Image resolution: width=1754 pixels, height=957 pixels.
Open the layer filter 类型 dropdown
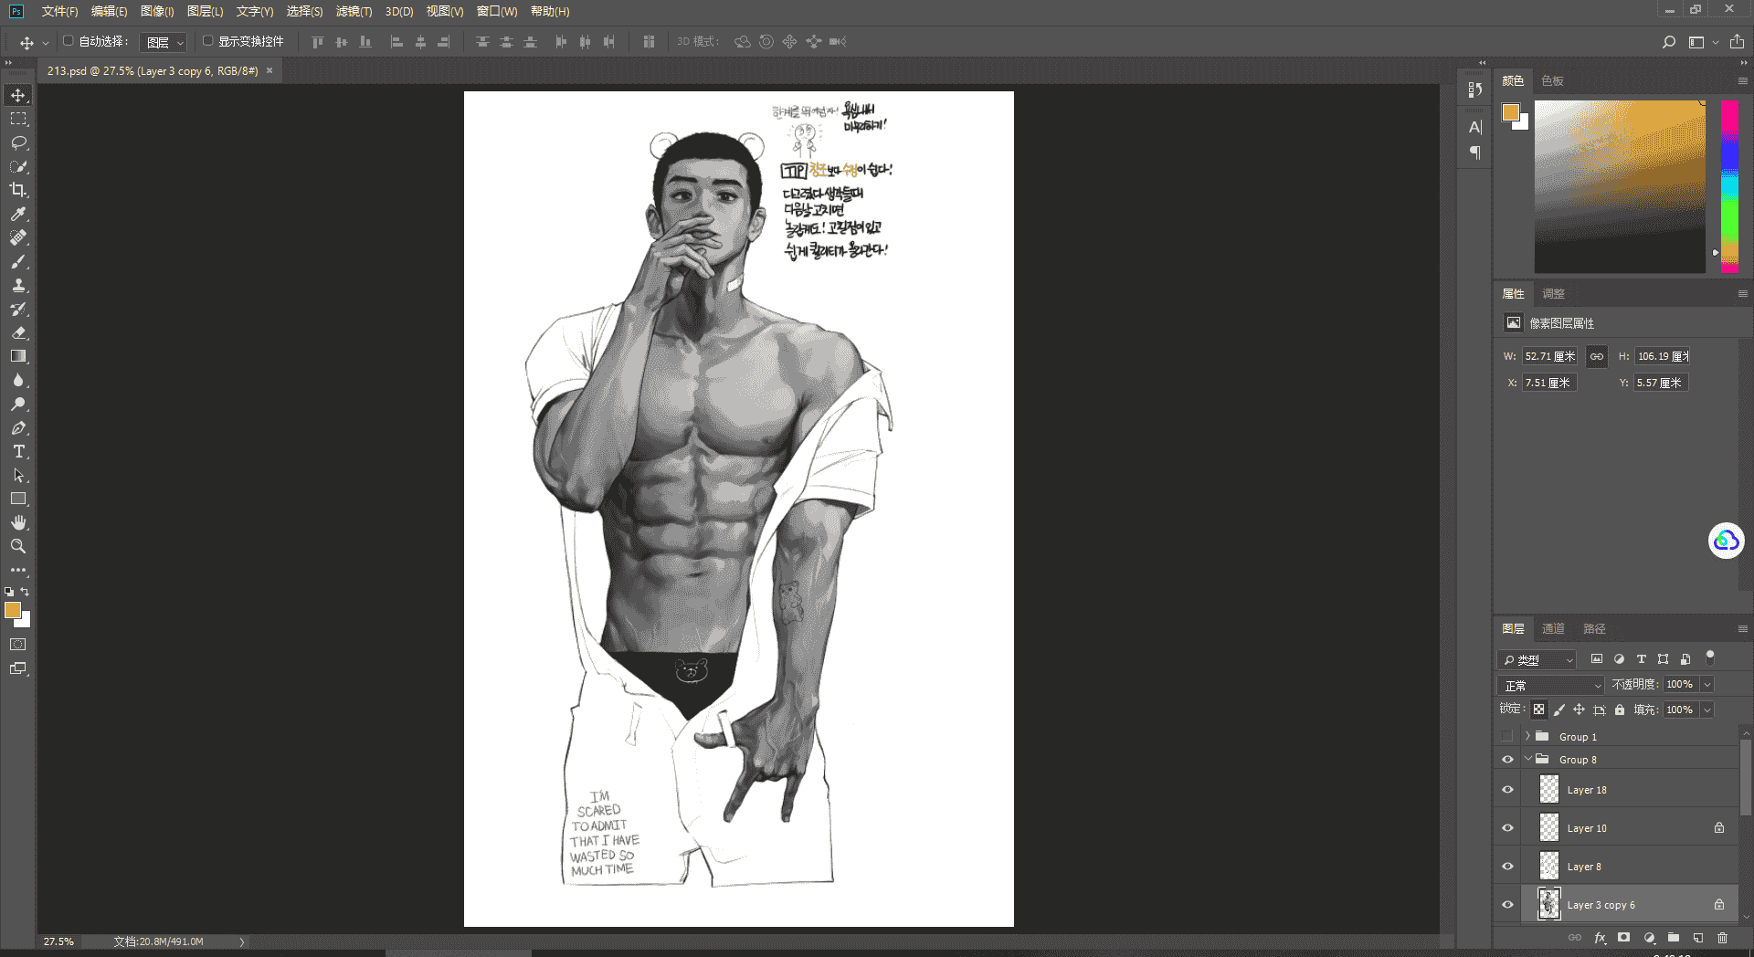1537,659
